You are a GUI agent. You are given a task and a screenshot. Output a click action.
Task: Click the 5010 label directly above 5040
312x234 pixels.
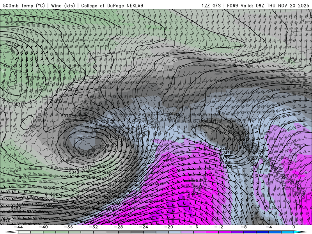(87, 168)
